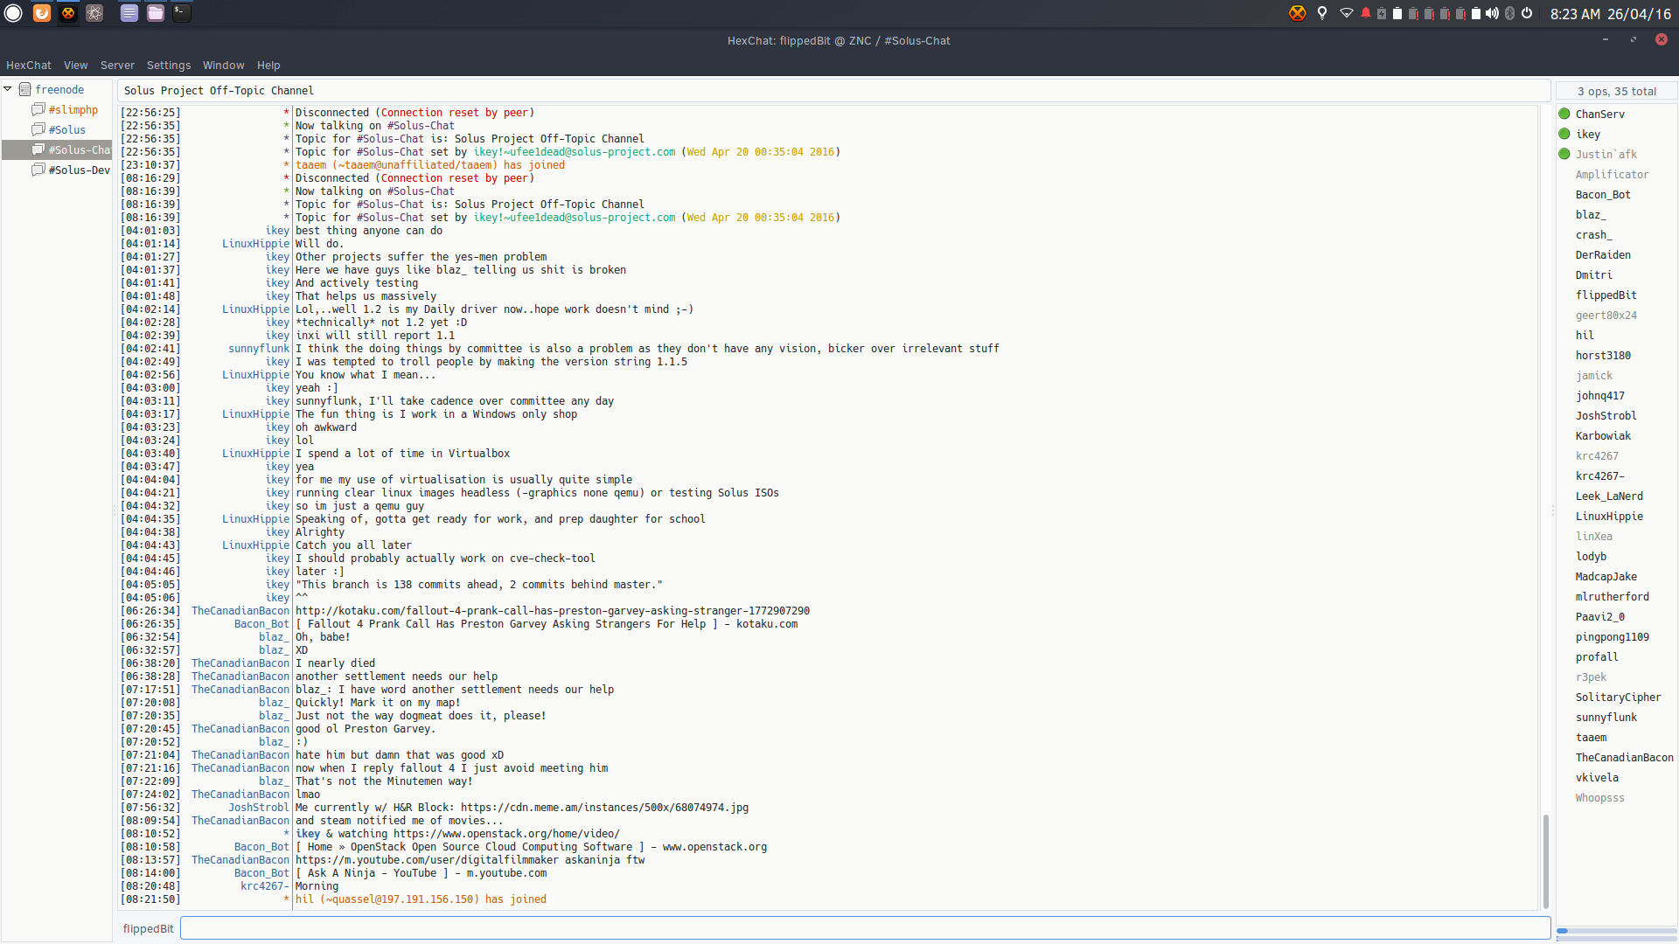Viewport: 1679px width, 944px height.
Task: Collapse the freenode network tree
Action: click(x=8, y=89)
